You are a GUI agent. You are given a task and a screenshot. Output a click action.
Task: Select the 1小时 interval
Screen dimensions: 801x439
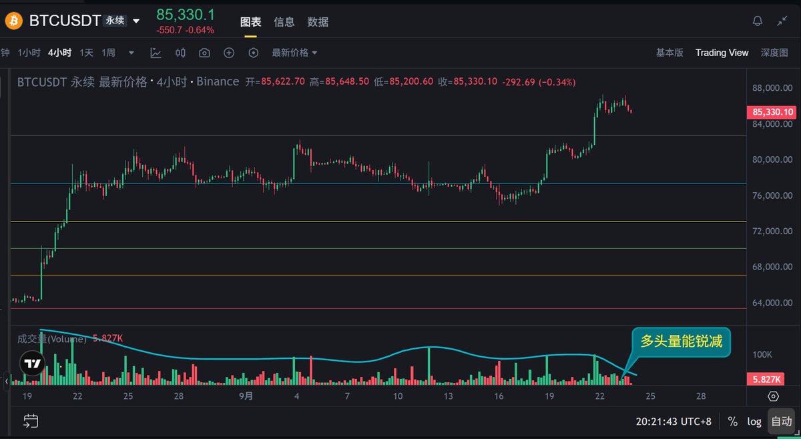[x=29, y=53]
